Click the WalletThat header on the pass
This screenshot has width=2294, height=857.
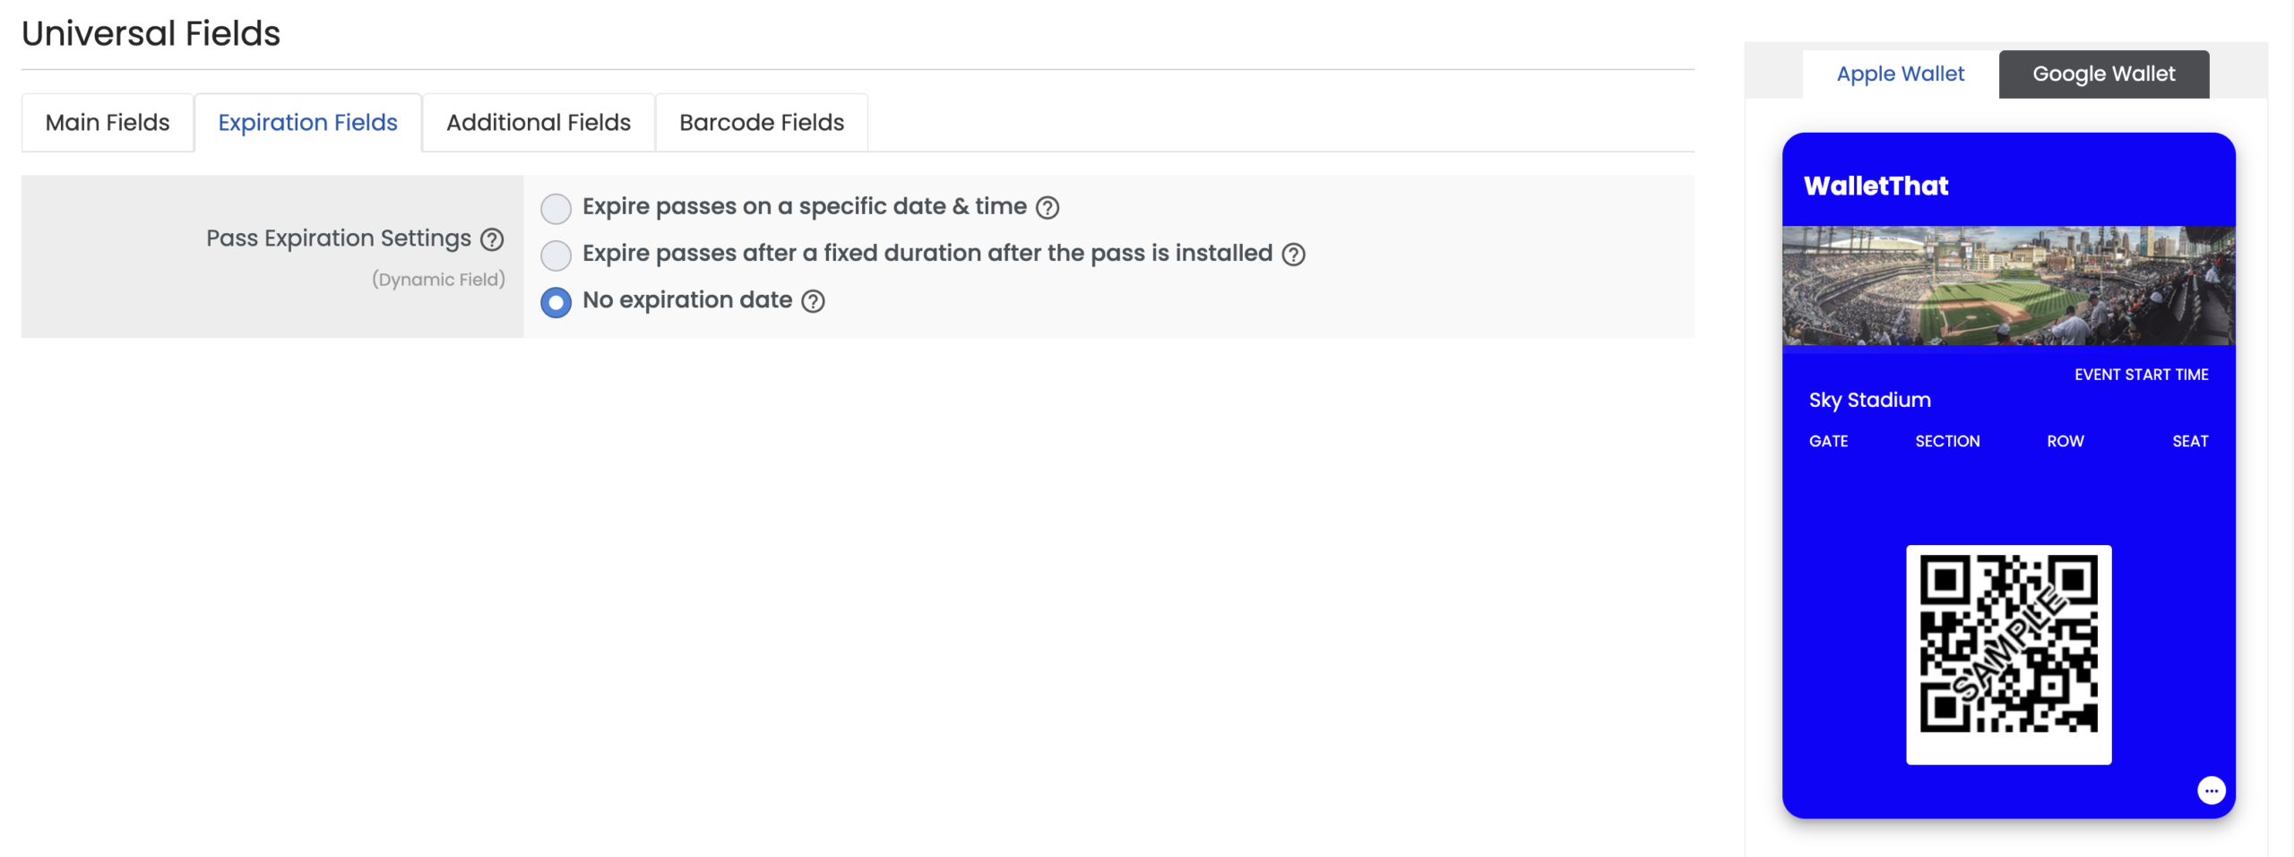[x=1876, y=186]
